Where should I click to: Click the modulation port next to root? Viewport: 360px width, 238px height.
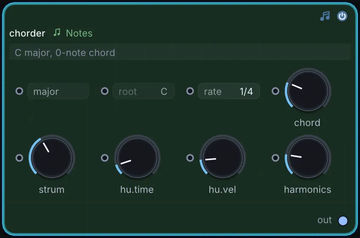(105, 91)
